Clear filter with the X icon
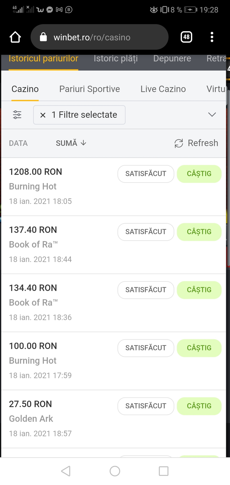The width and height of the screenshot is (230, 485). click(x=43, y=115)
